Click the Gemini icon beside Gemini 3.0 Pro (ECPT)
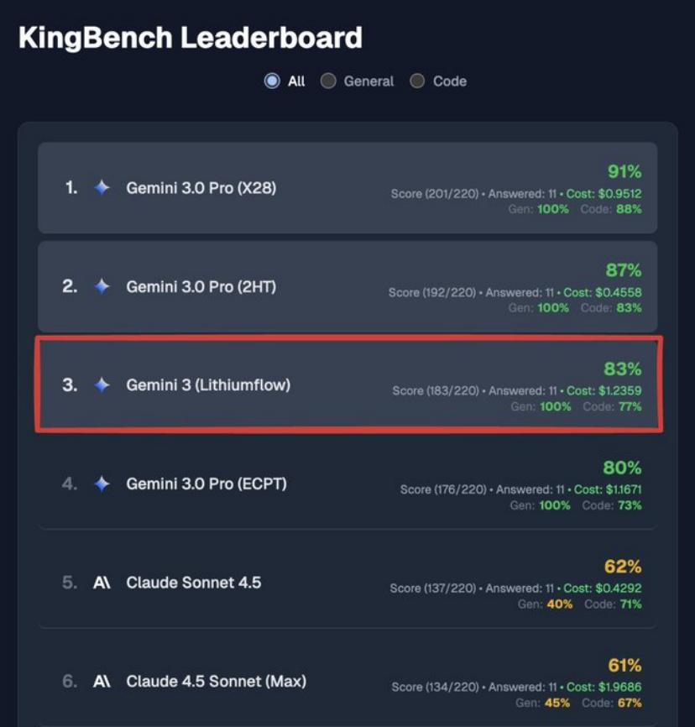695x727 pixels. click(x=102, y=484)
